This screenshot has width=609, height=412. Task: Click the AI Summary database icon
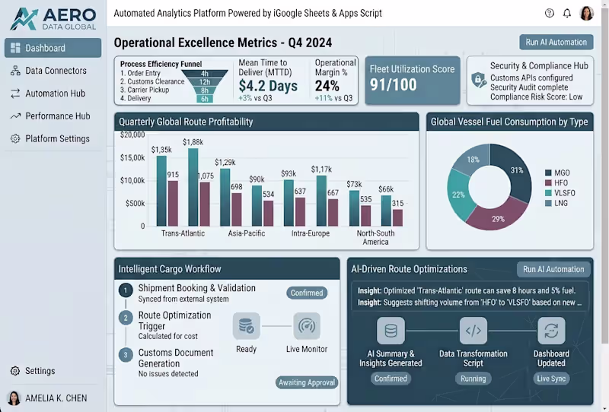pyautogui.click(x=391, y=331)
